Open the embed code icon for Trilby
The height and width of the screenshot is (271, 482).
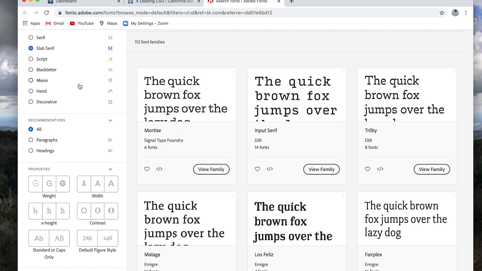coord(380,169)
